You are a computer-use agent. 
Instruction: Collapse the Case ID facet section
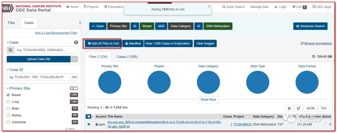click(15, 70)
